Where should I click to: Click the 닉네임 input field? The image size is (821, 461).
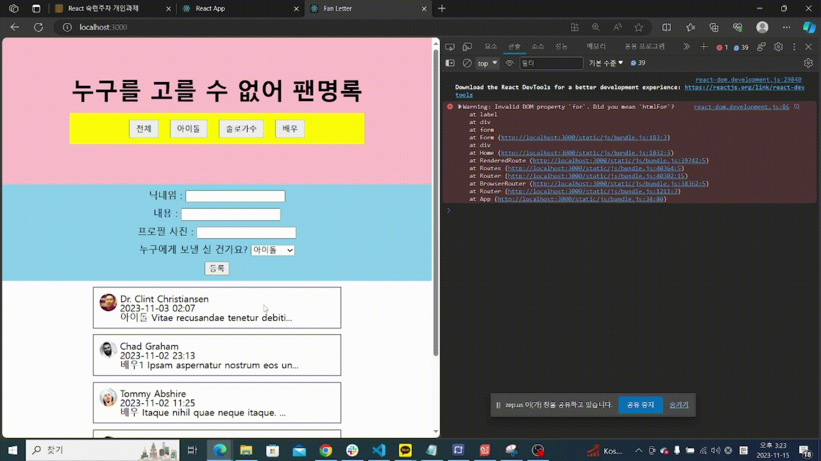(x=235, y=196)
